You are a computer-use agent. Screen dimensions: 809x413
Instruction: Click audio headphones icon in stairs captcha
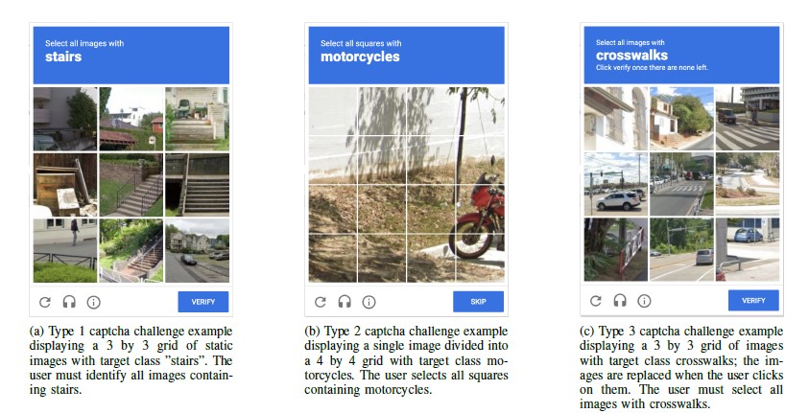click(69, 302)
